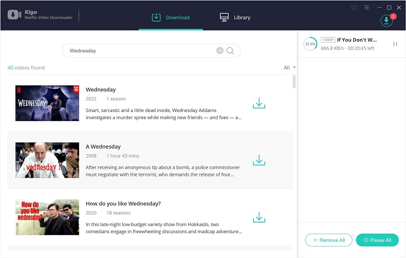Click Remove All button
The width and height of the screenshot is (406, 258).
pyautogui.click(x=328, y=240)
